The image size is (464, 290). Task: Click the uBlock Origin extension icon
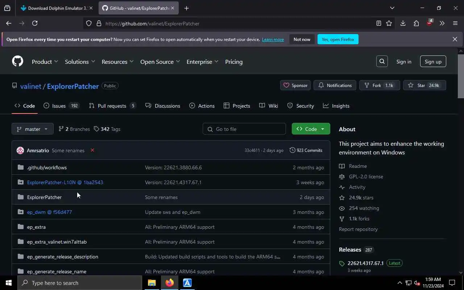[x=430, y=23]
